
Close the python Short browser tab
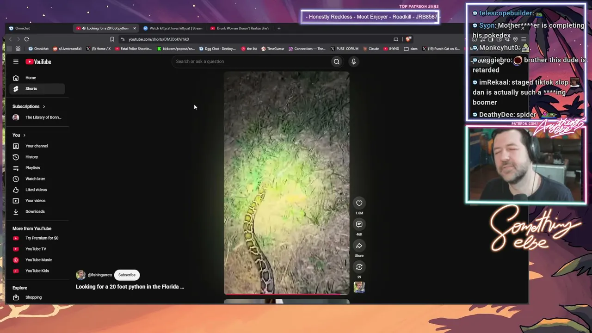(x=135, y=28)
